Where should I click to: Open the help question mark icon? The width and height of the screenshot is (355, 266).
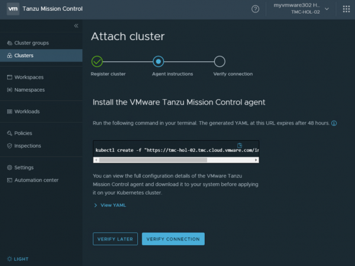[x=255, y=9]
